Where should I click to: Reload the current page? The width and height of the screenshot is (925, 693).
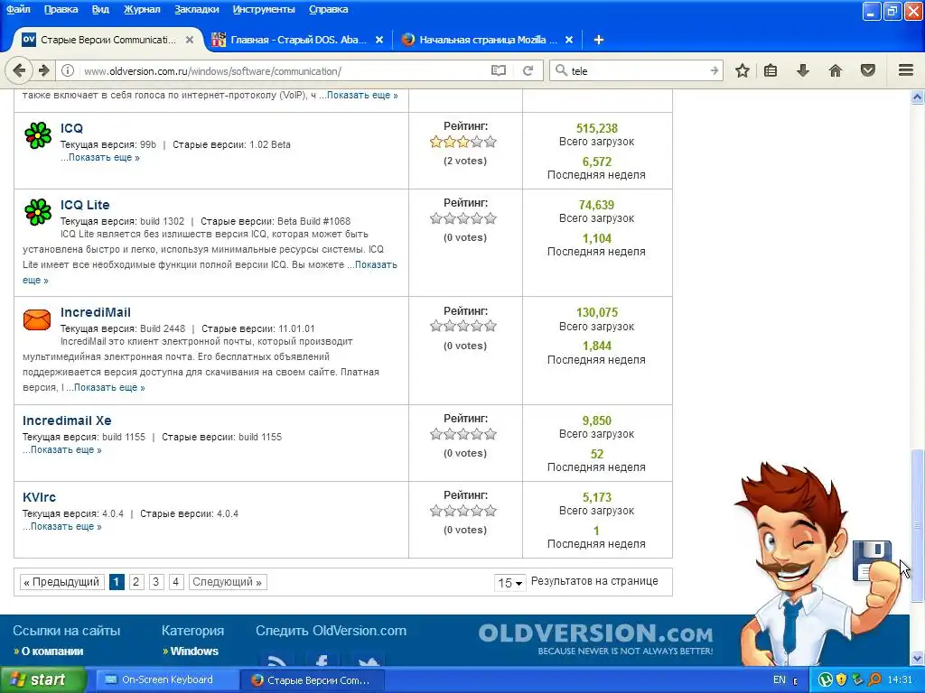(x=528, y=70)
